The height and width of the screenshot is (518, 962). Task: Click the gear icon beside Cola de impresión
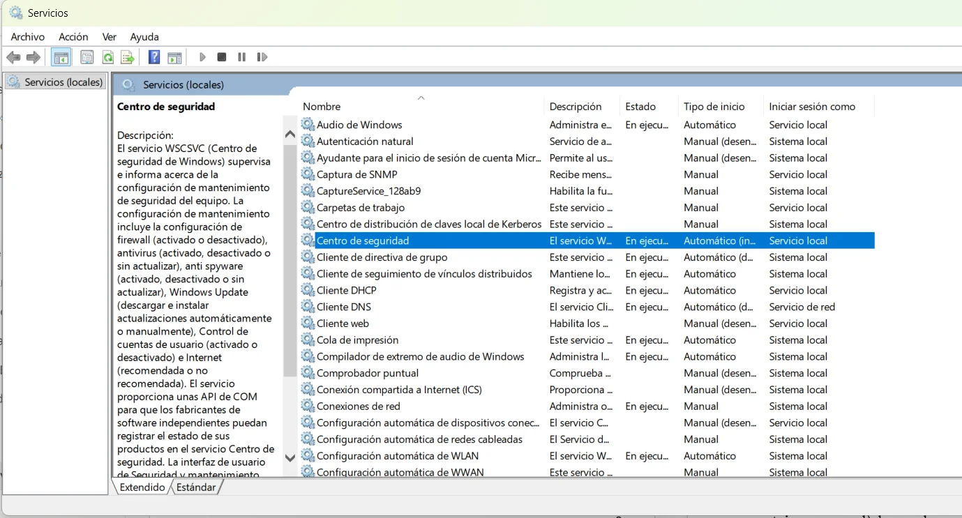point(308,340)
